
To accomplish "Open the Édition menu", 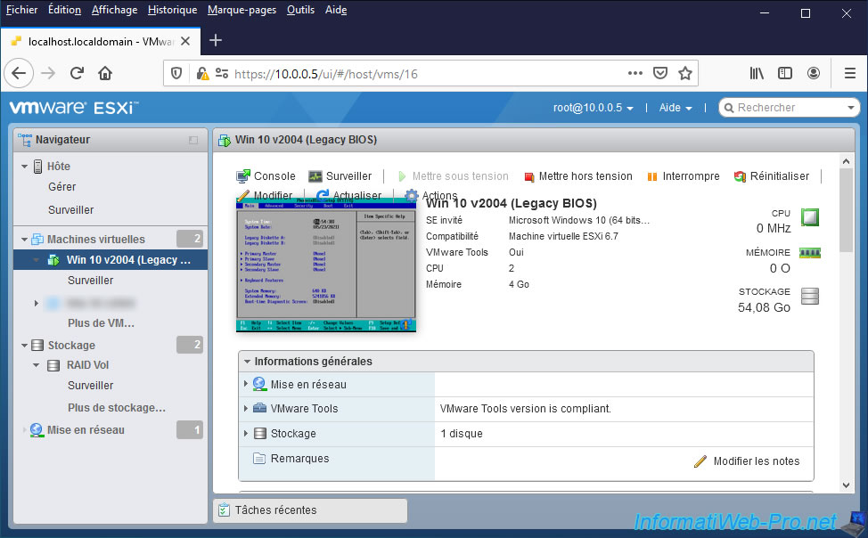I will point(64,10).
